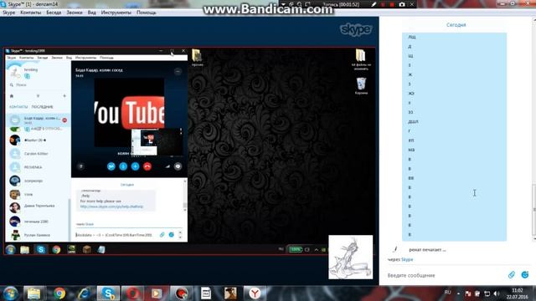
Task: Click the paperclip icon in shared Skype chat input
Action: [162, 235]
